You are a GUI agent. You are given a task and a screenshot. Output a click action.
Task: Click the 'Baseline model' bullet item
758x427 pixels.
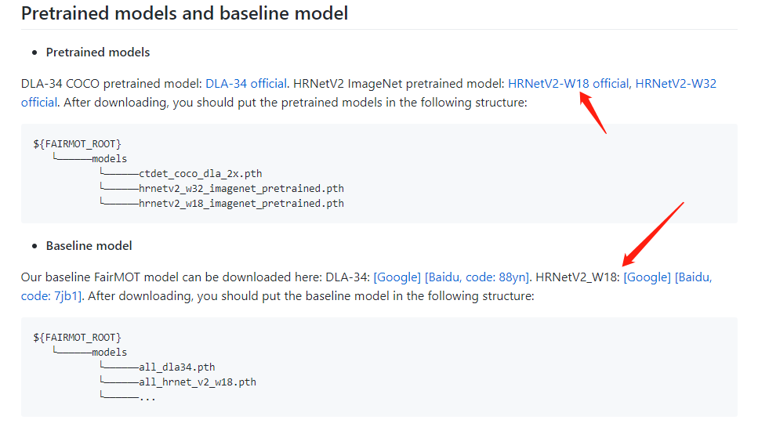pos(89,246)
